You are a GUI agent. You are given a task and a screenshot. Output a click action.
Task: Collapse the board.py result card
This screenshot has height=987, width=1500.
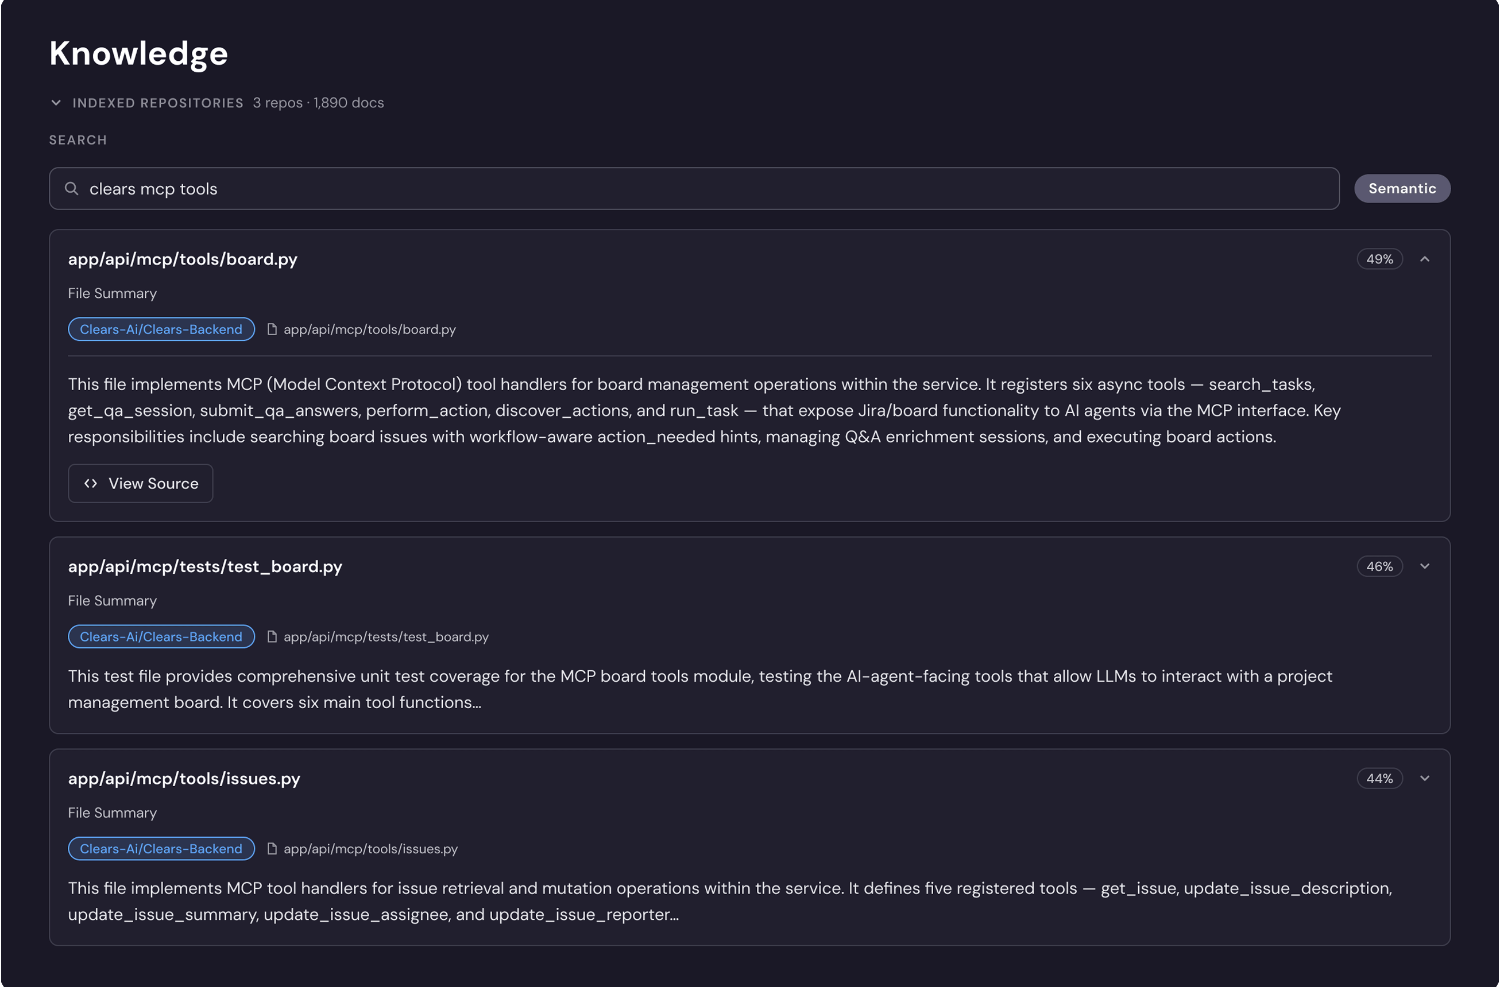pyautogui.click(x=1424, y=259)
